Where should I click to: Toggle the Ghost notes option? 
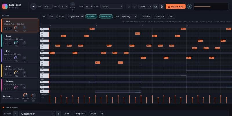click(x=106, y=17)
